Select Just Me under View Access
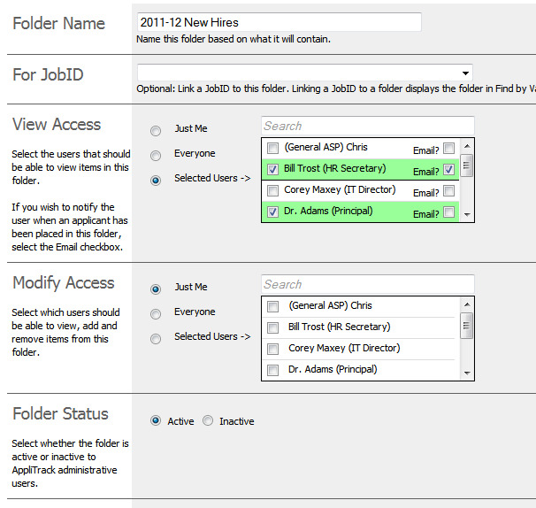Viewport: 536px width, 508px height. [156, 131]
